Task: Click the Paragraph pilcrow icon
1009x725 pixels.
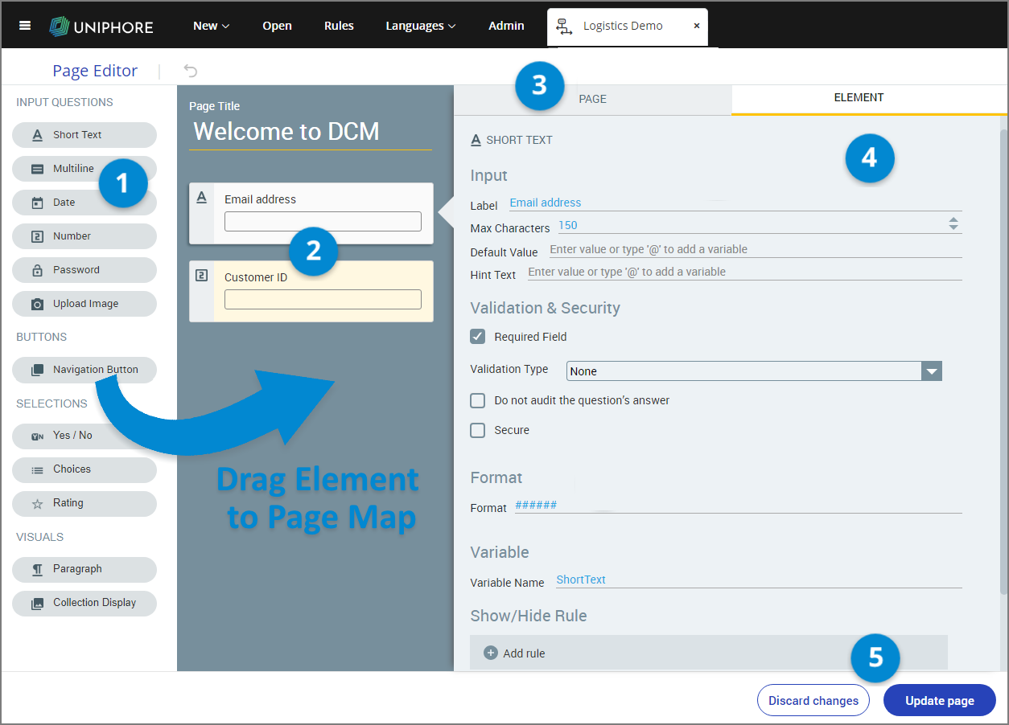Action: pyautogui.click(x=37, y=569)
